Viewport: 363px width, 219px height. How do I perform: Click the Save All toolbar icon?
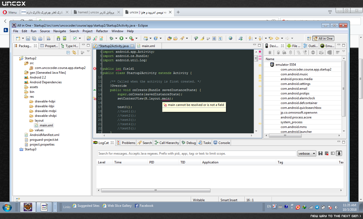34,38
